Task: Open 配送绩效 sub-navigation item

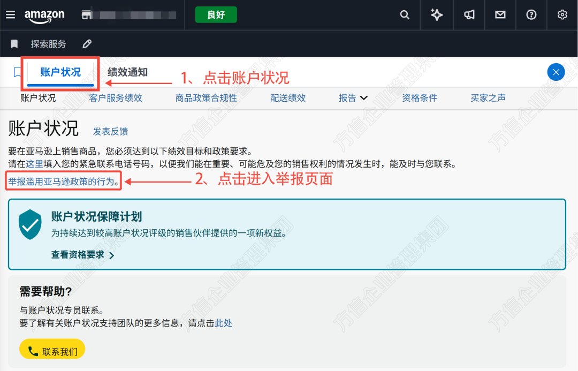Action: (288, 98)
